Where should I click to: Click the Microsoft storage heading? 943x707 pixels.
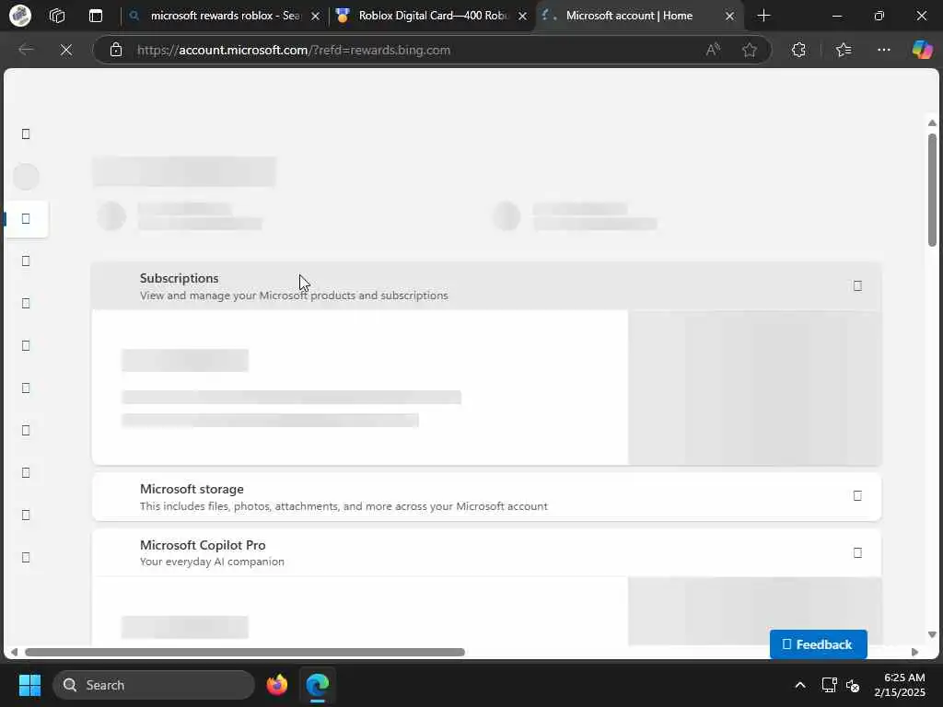click(x=192, y=490)
